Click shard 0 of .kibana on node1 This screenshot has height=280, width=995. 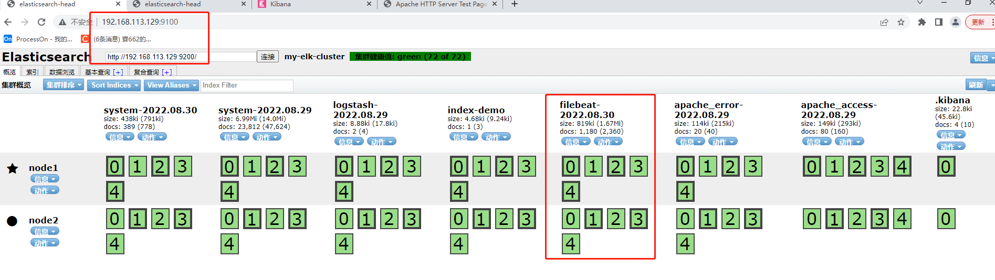pyautogui.click(x=946, y=167)
